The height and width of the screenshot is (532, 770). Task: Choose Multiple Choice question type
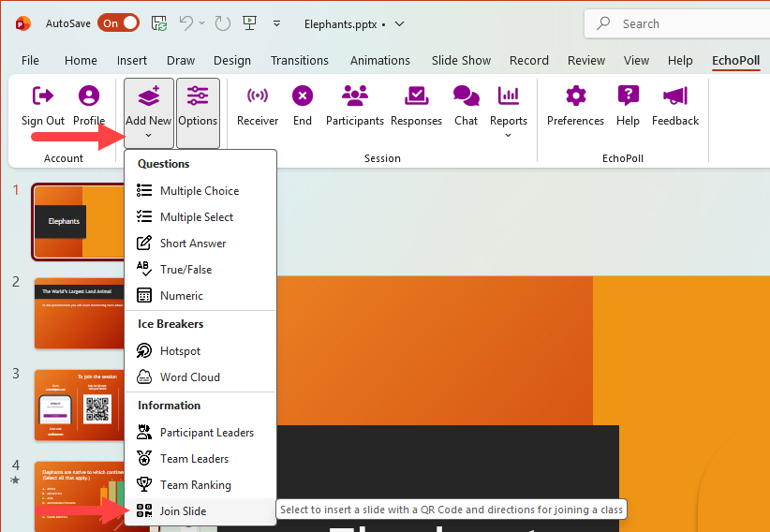tap(200, 190)
